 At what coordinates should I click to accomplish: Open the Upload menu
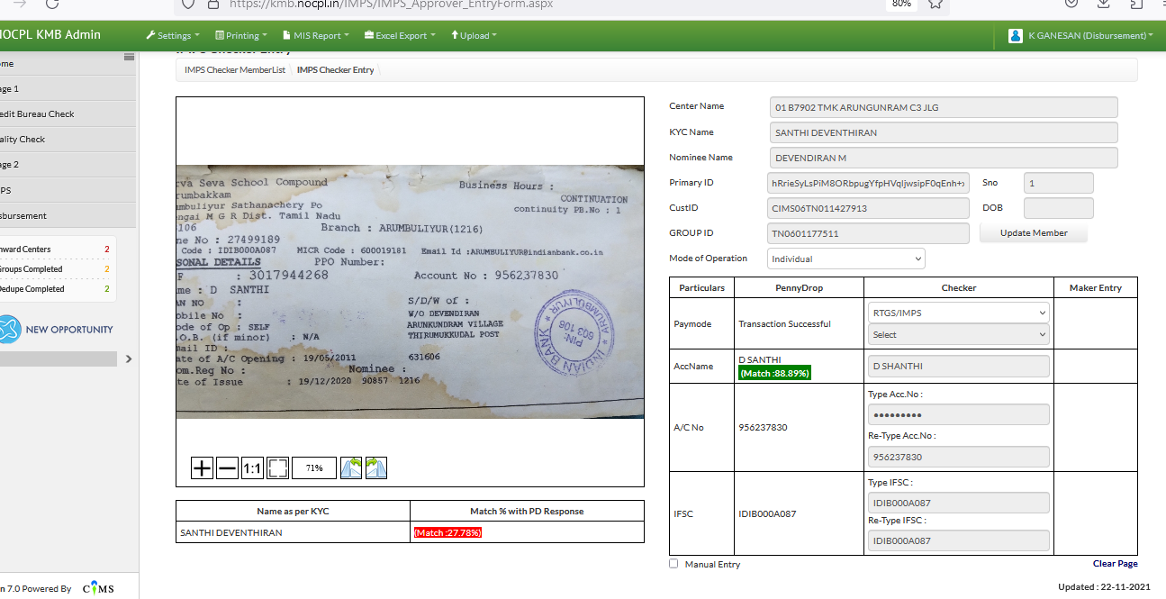473,36
